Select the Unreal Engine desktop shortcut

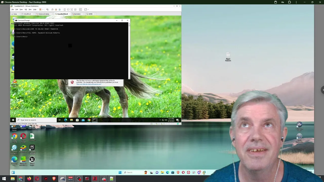32,161
